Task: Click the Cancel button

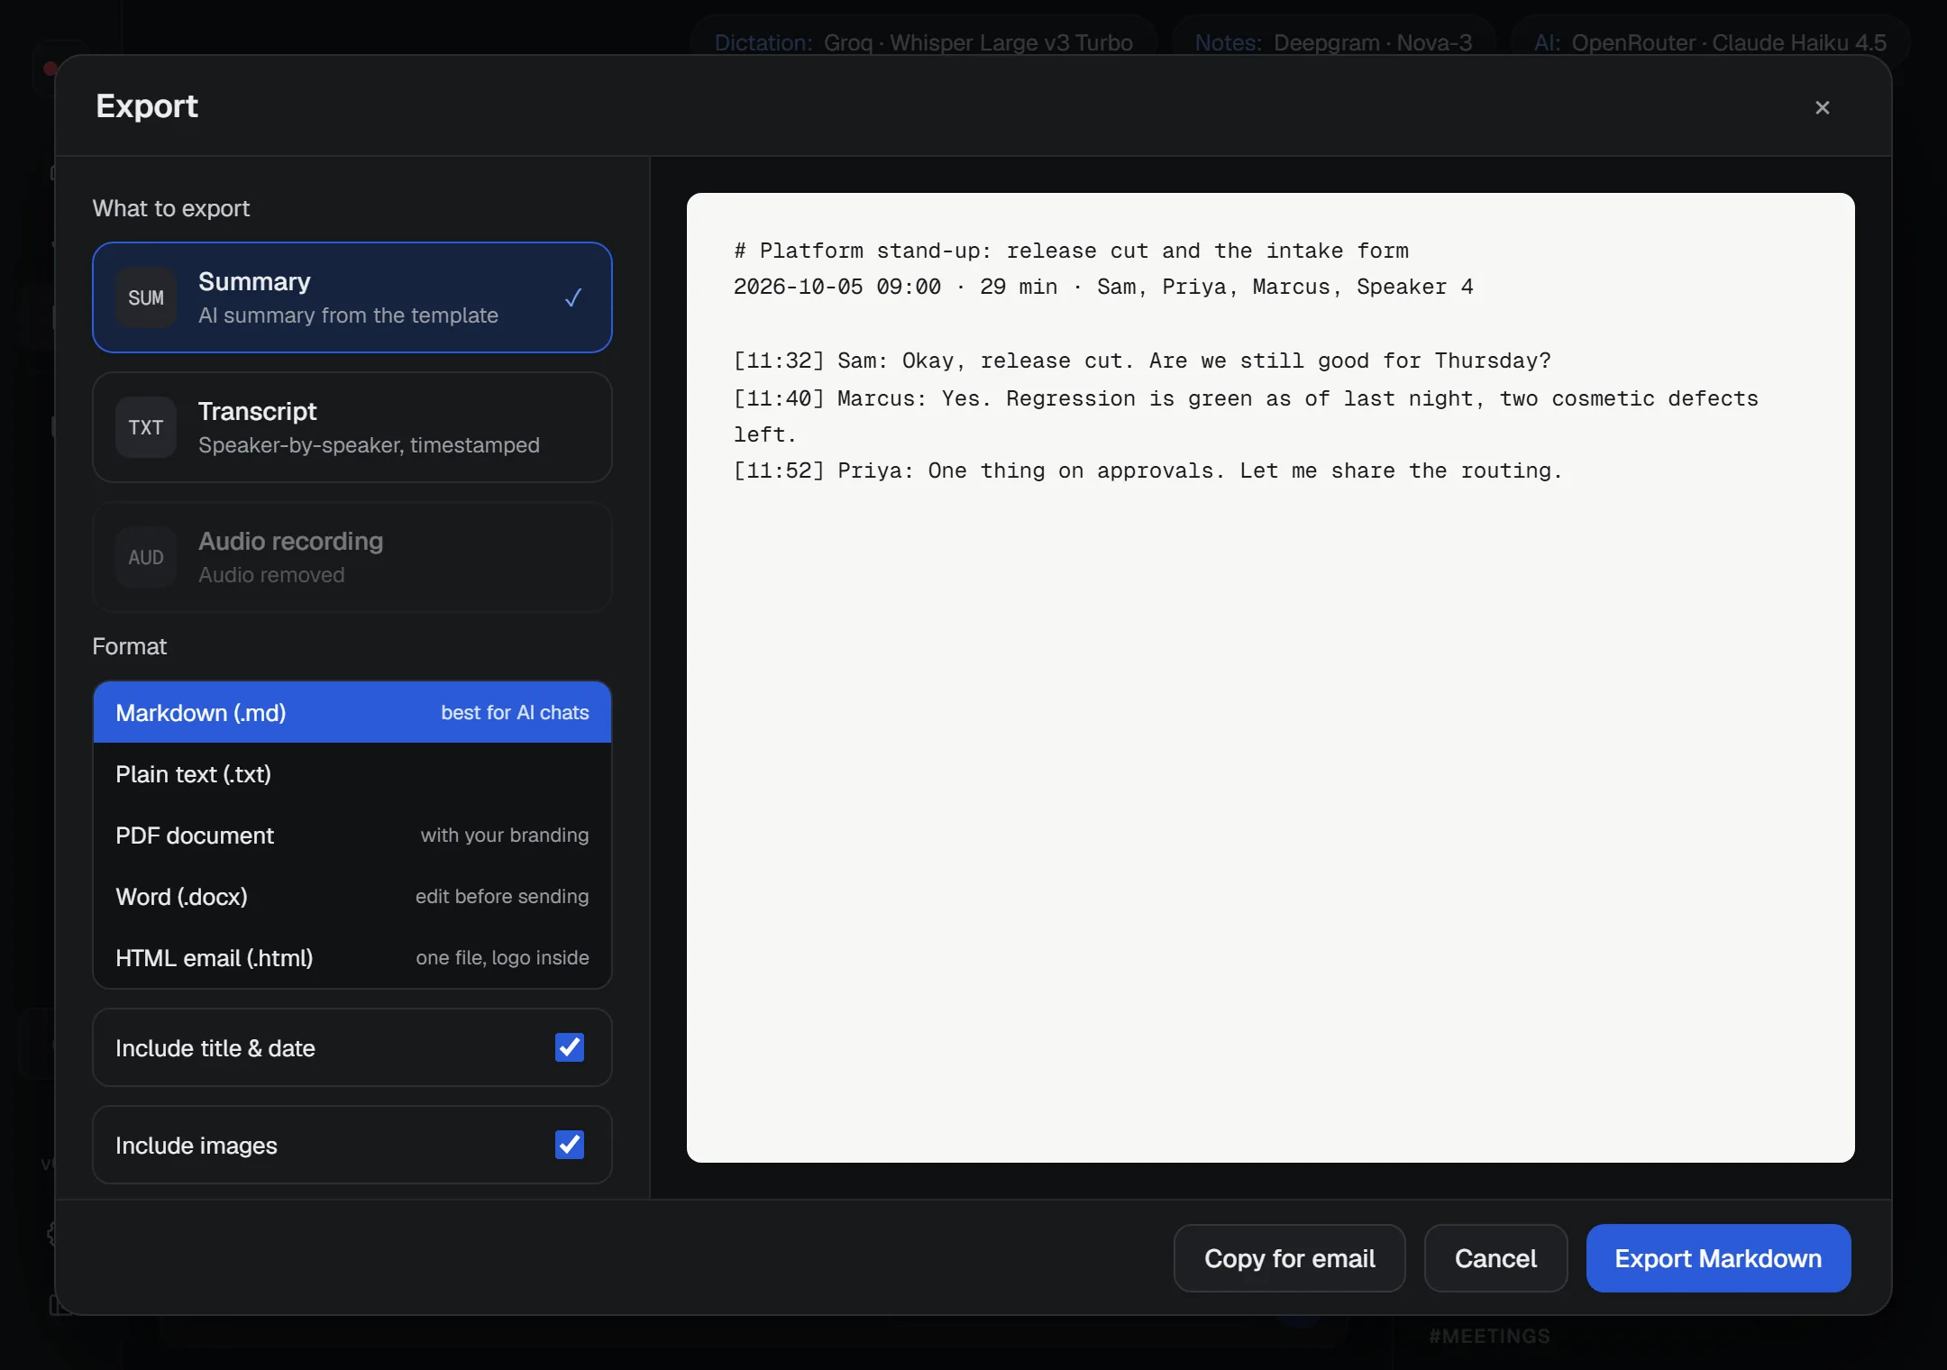Action: 1495,1258
